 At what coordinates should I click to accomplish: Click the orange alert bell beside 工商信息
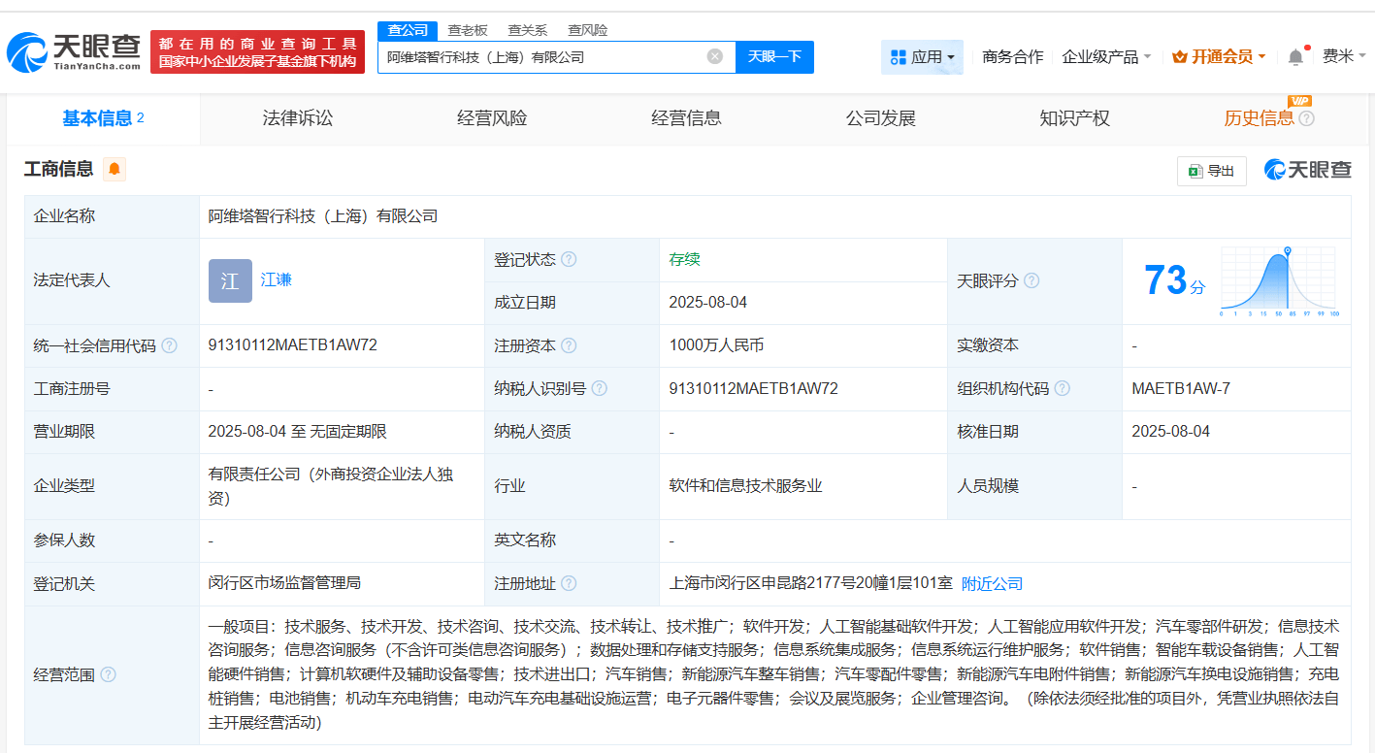pyautogui.click(x=115, y=170)
